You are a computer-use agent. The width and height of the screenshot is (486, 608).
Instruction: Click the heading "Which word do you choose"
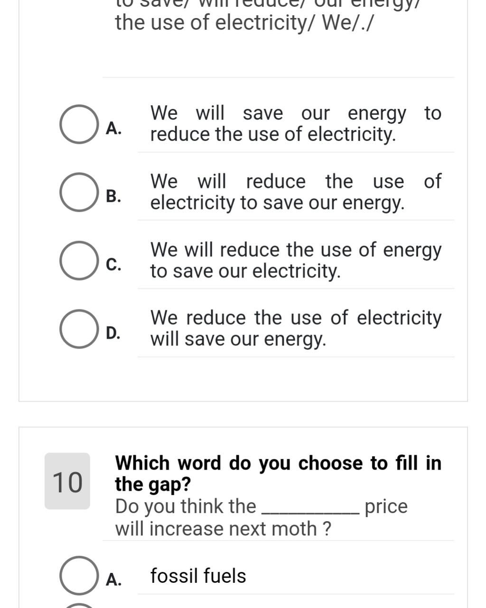pyautogui.click(x=278, y=463)
